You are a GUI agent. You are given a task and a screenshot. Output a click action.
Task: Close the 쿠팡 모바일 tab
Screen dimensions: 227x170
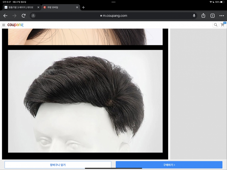tap(77, 7)
